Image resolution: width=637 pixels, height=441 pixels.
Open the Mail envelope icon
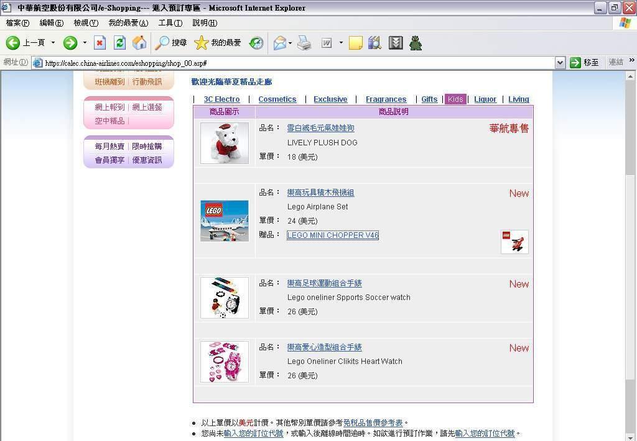tap(279, 43)
